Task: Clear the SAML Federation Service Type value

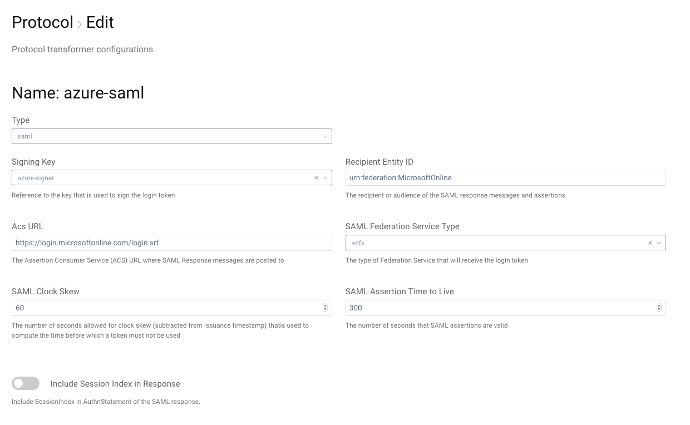Action: tap(650, 243)
